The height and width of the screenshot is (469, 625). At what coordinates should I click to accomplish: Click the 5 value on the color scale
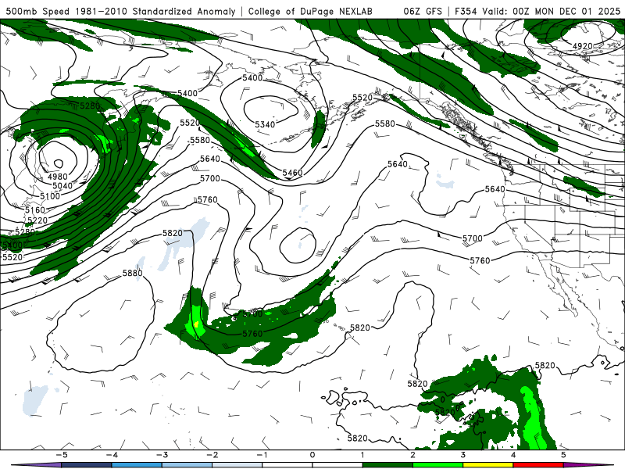coord(563,455)
